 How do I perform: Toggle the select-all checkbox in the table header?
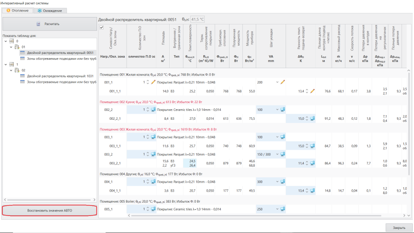(102, 28)
